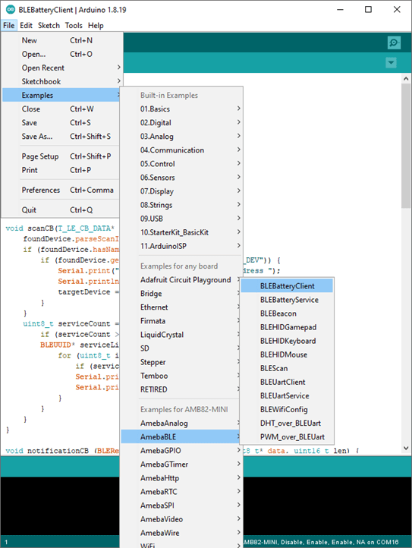Open BLEHIDGamepad example
Viewport: 412px width, 548px height.
tap(287, 327)
